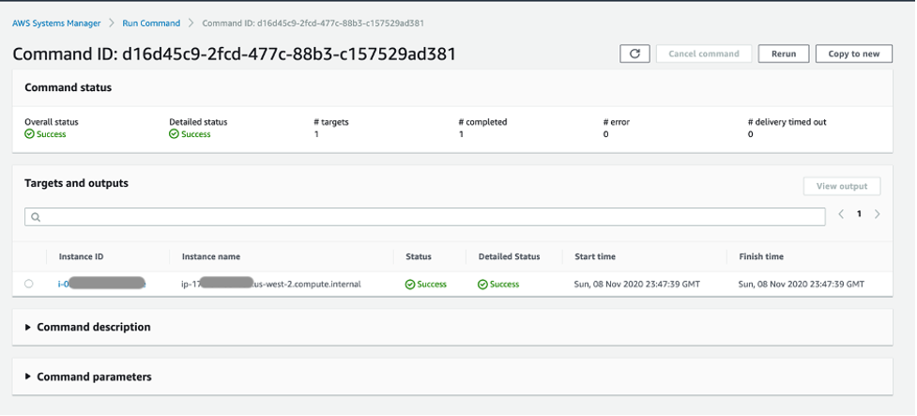Click the Start time value in the instance row
Viewport: 917px width, 416px height.
[x=637, y=285]
